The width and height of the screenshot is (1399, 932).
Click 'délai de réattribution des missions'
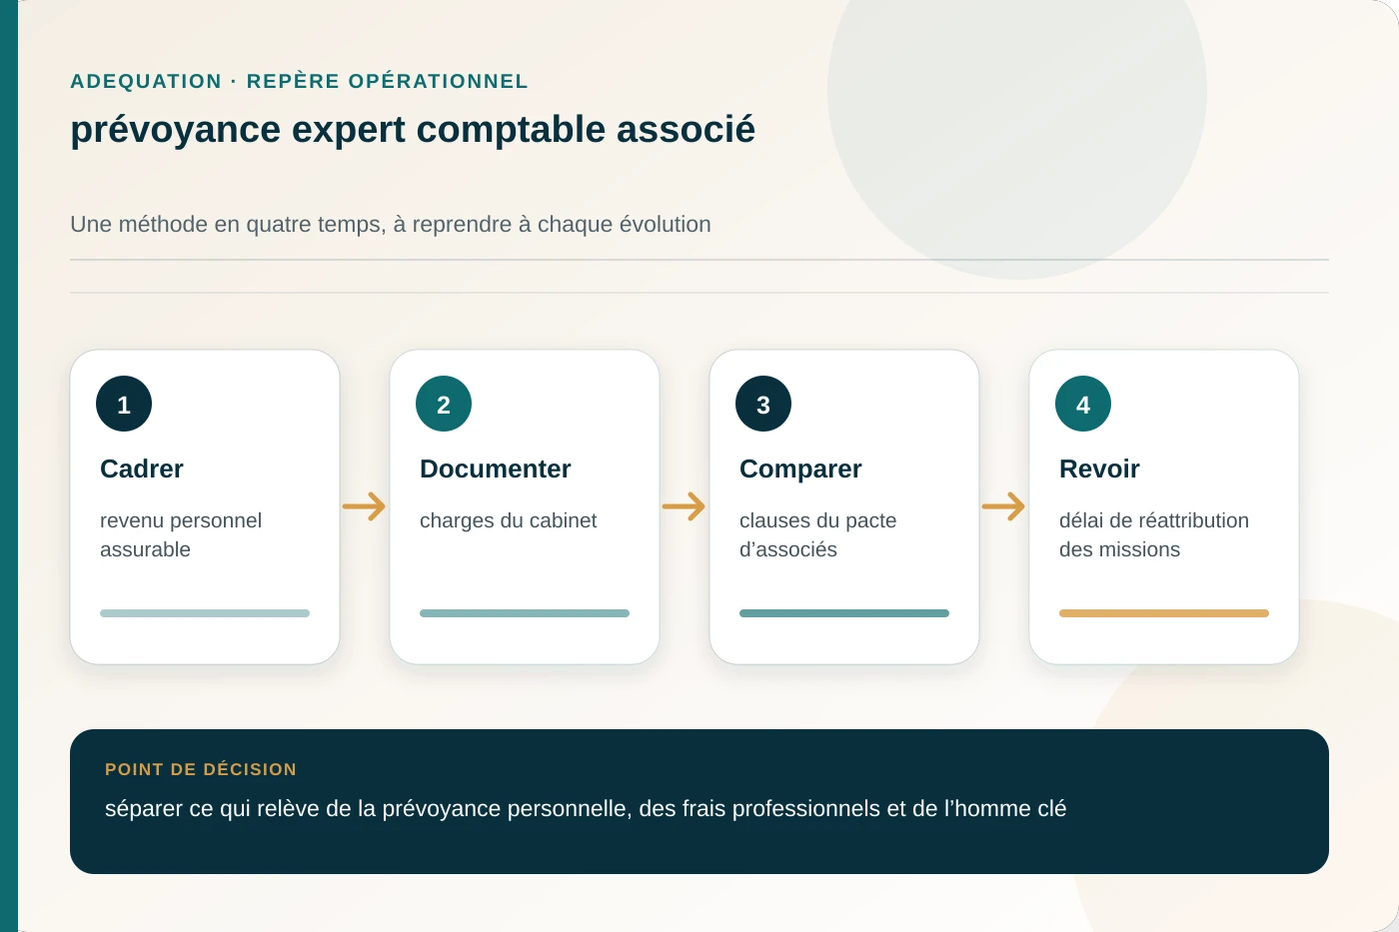pos(1154,534)
